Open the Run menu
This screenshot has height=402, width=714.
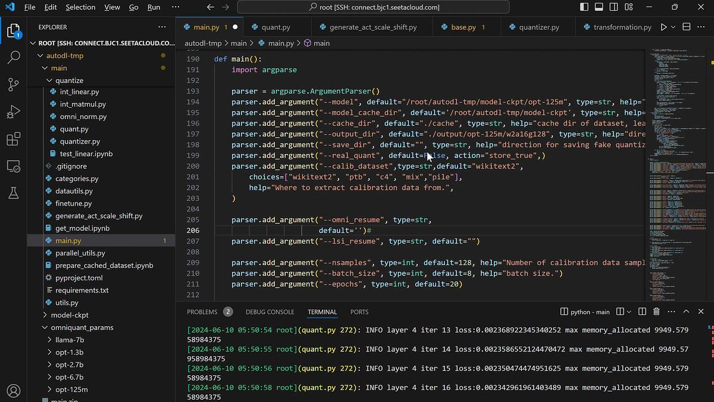(154, 7)
